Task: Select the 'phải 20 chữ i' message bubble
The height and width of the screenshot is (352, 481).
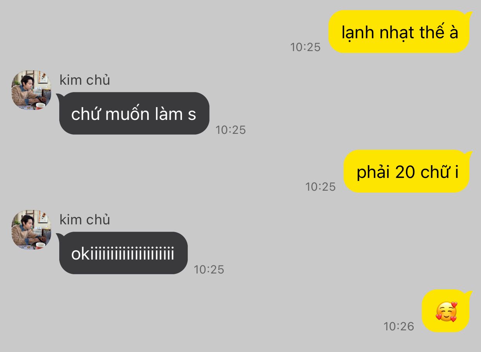Action: (x=407, y=171)
